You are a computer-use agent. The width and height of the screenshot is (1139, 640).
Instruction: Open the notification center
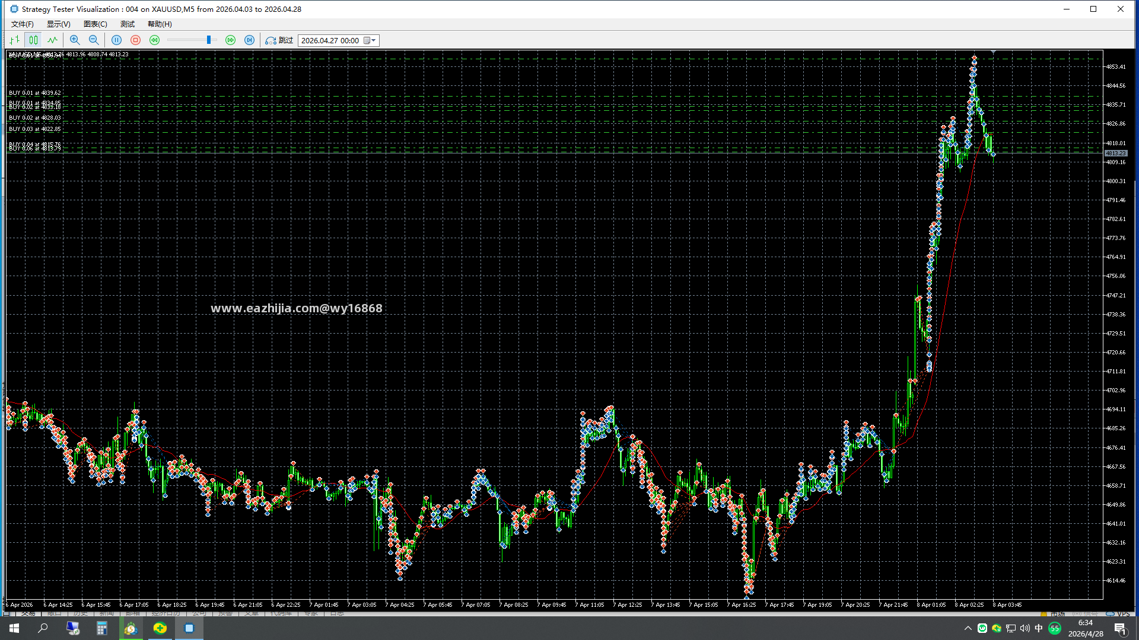click(x=1120, y=628)
